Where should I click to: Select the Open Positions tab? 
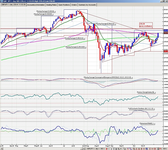(64, 5)
